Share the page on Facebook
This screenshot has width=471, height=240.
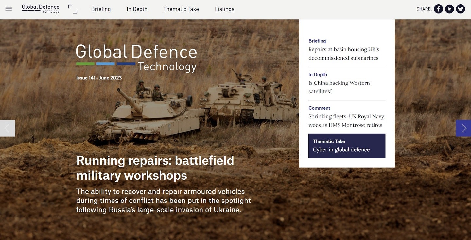point(438,9)
